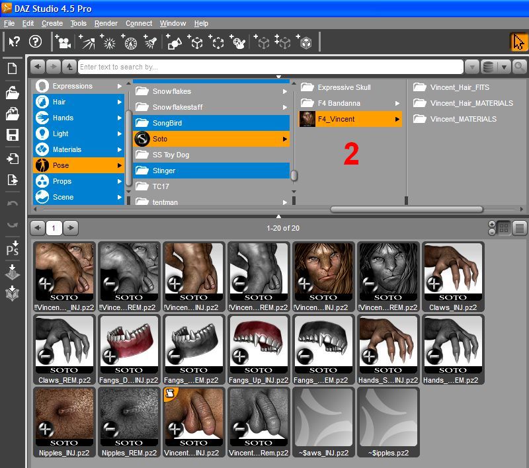Expand the F4 Bandanna folder arrow
Image resolution: width=529 pixels, height=468 pixels.
397,103
